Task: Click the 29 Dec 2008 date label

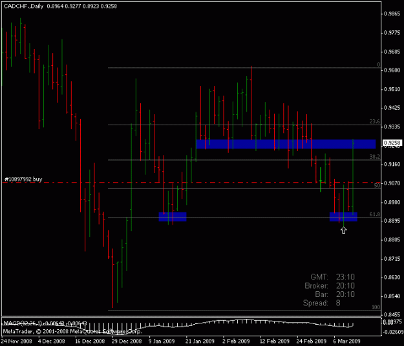Action: 127,341
